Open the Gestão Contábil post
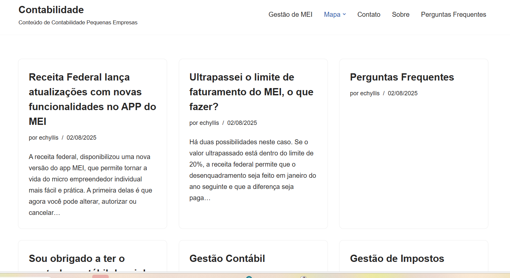The height and width of the screenshot is (278, 510). pos(227,259)
